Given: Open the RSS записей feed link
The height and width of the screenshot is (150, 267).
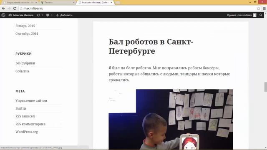Looking at the screenshot, I should click(x=25, y=116).
